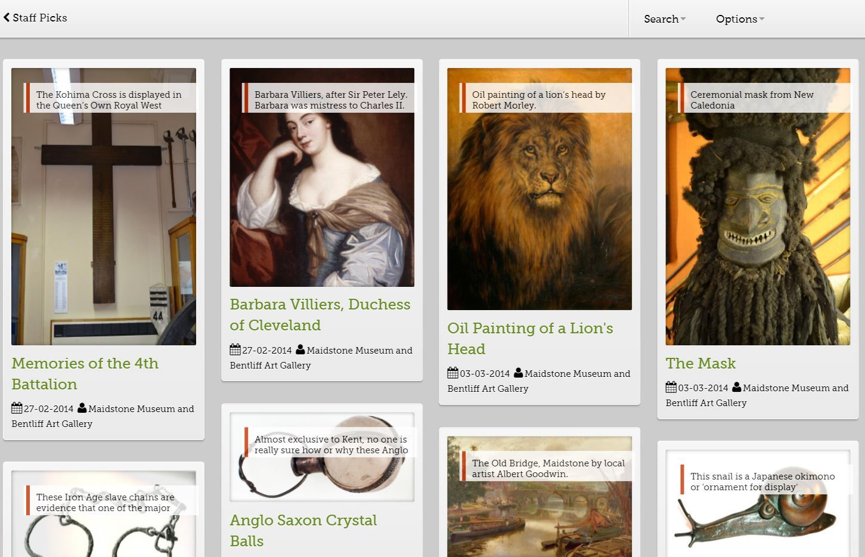Click the calendar icon under Oil Painting of a Lion's Head
The height and width of the screenshot is (557, 865).
(x=453, y=373)
